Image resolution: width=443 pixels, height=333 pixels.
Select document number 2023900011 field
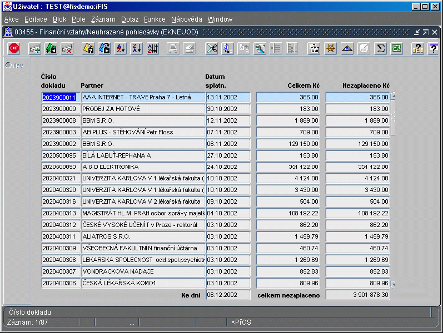[61, 97]
